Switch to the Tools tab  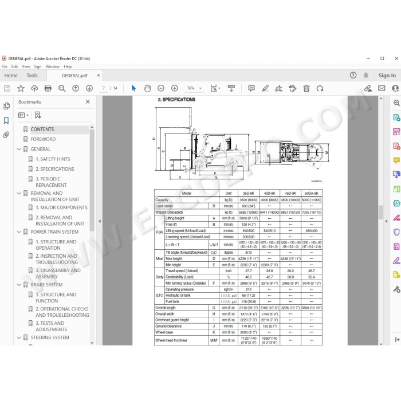coord(32,76)
